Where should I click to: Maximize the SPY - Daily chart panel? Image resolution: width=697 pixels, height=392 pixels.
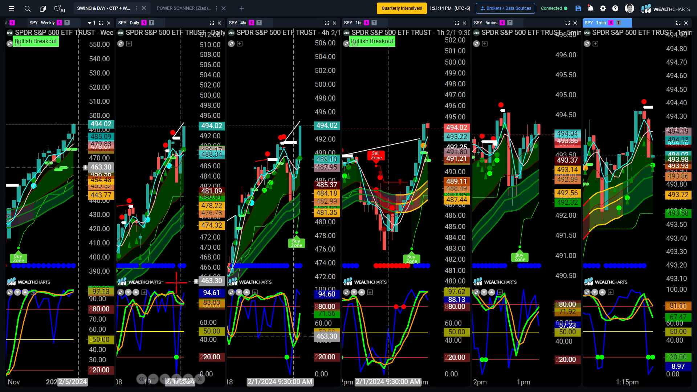click(212, 23)
